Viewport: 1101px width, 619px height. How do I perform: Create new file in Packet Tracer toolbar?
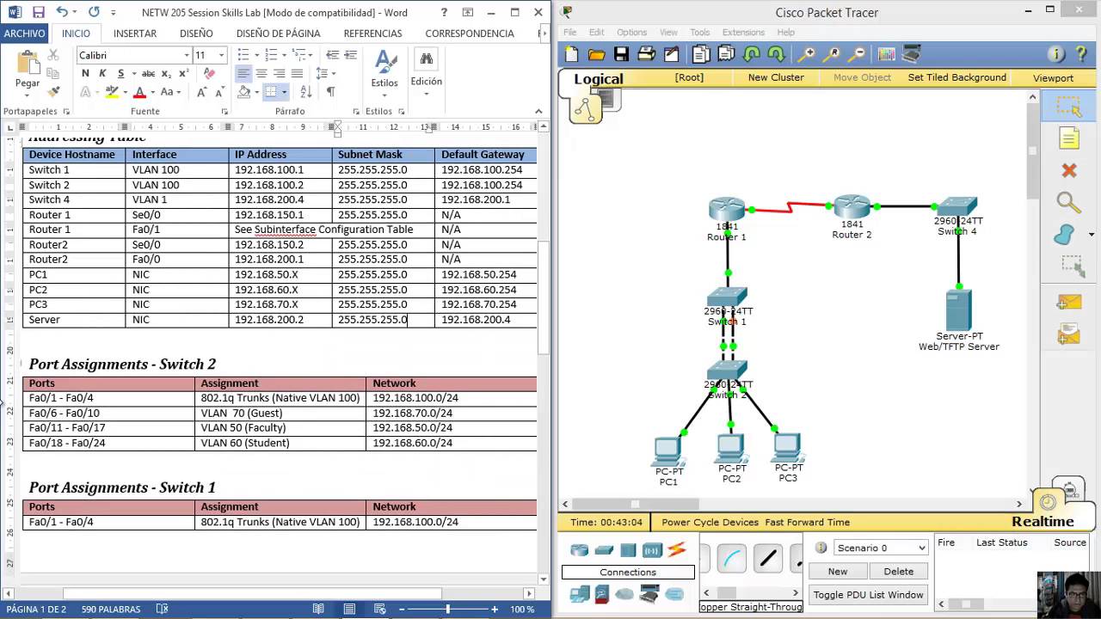click(x=572, y=54)
